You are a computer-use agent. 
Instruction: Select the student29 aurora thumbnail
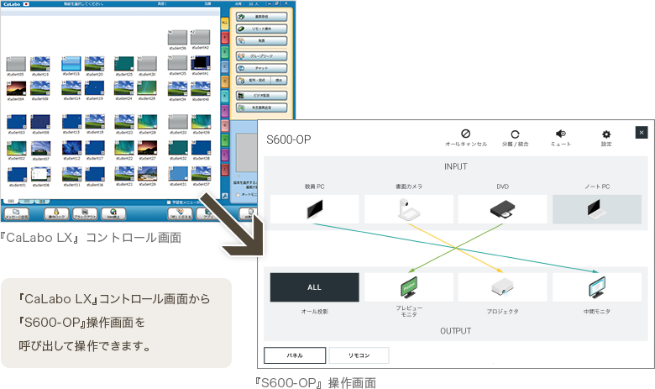tap(147, 89)
